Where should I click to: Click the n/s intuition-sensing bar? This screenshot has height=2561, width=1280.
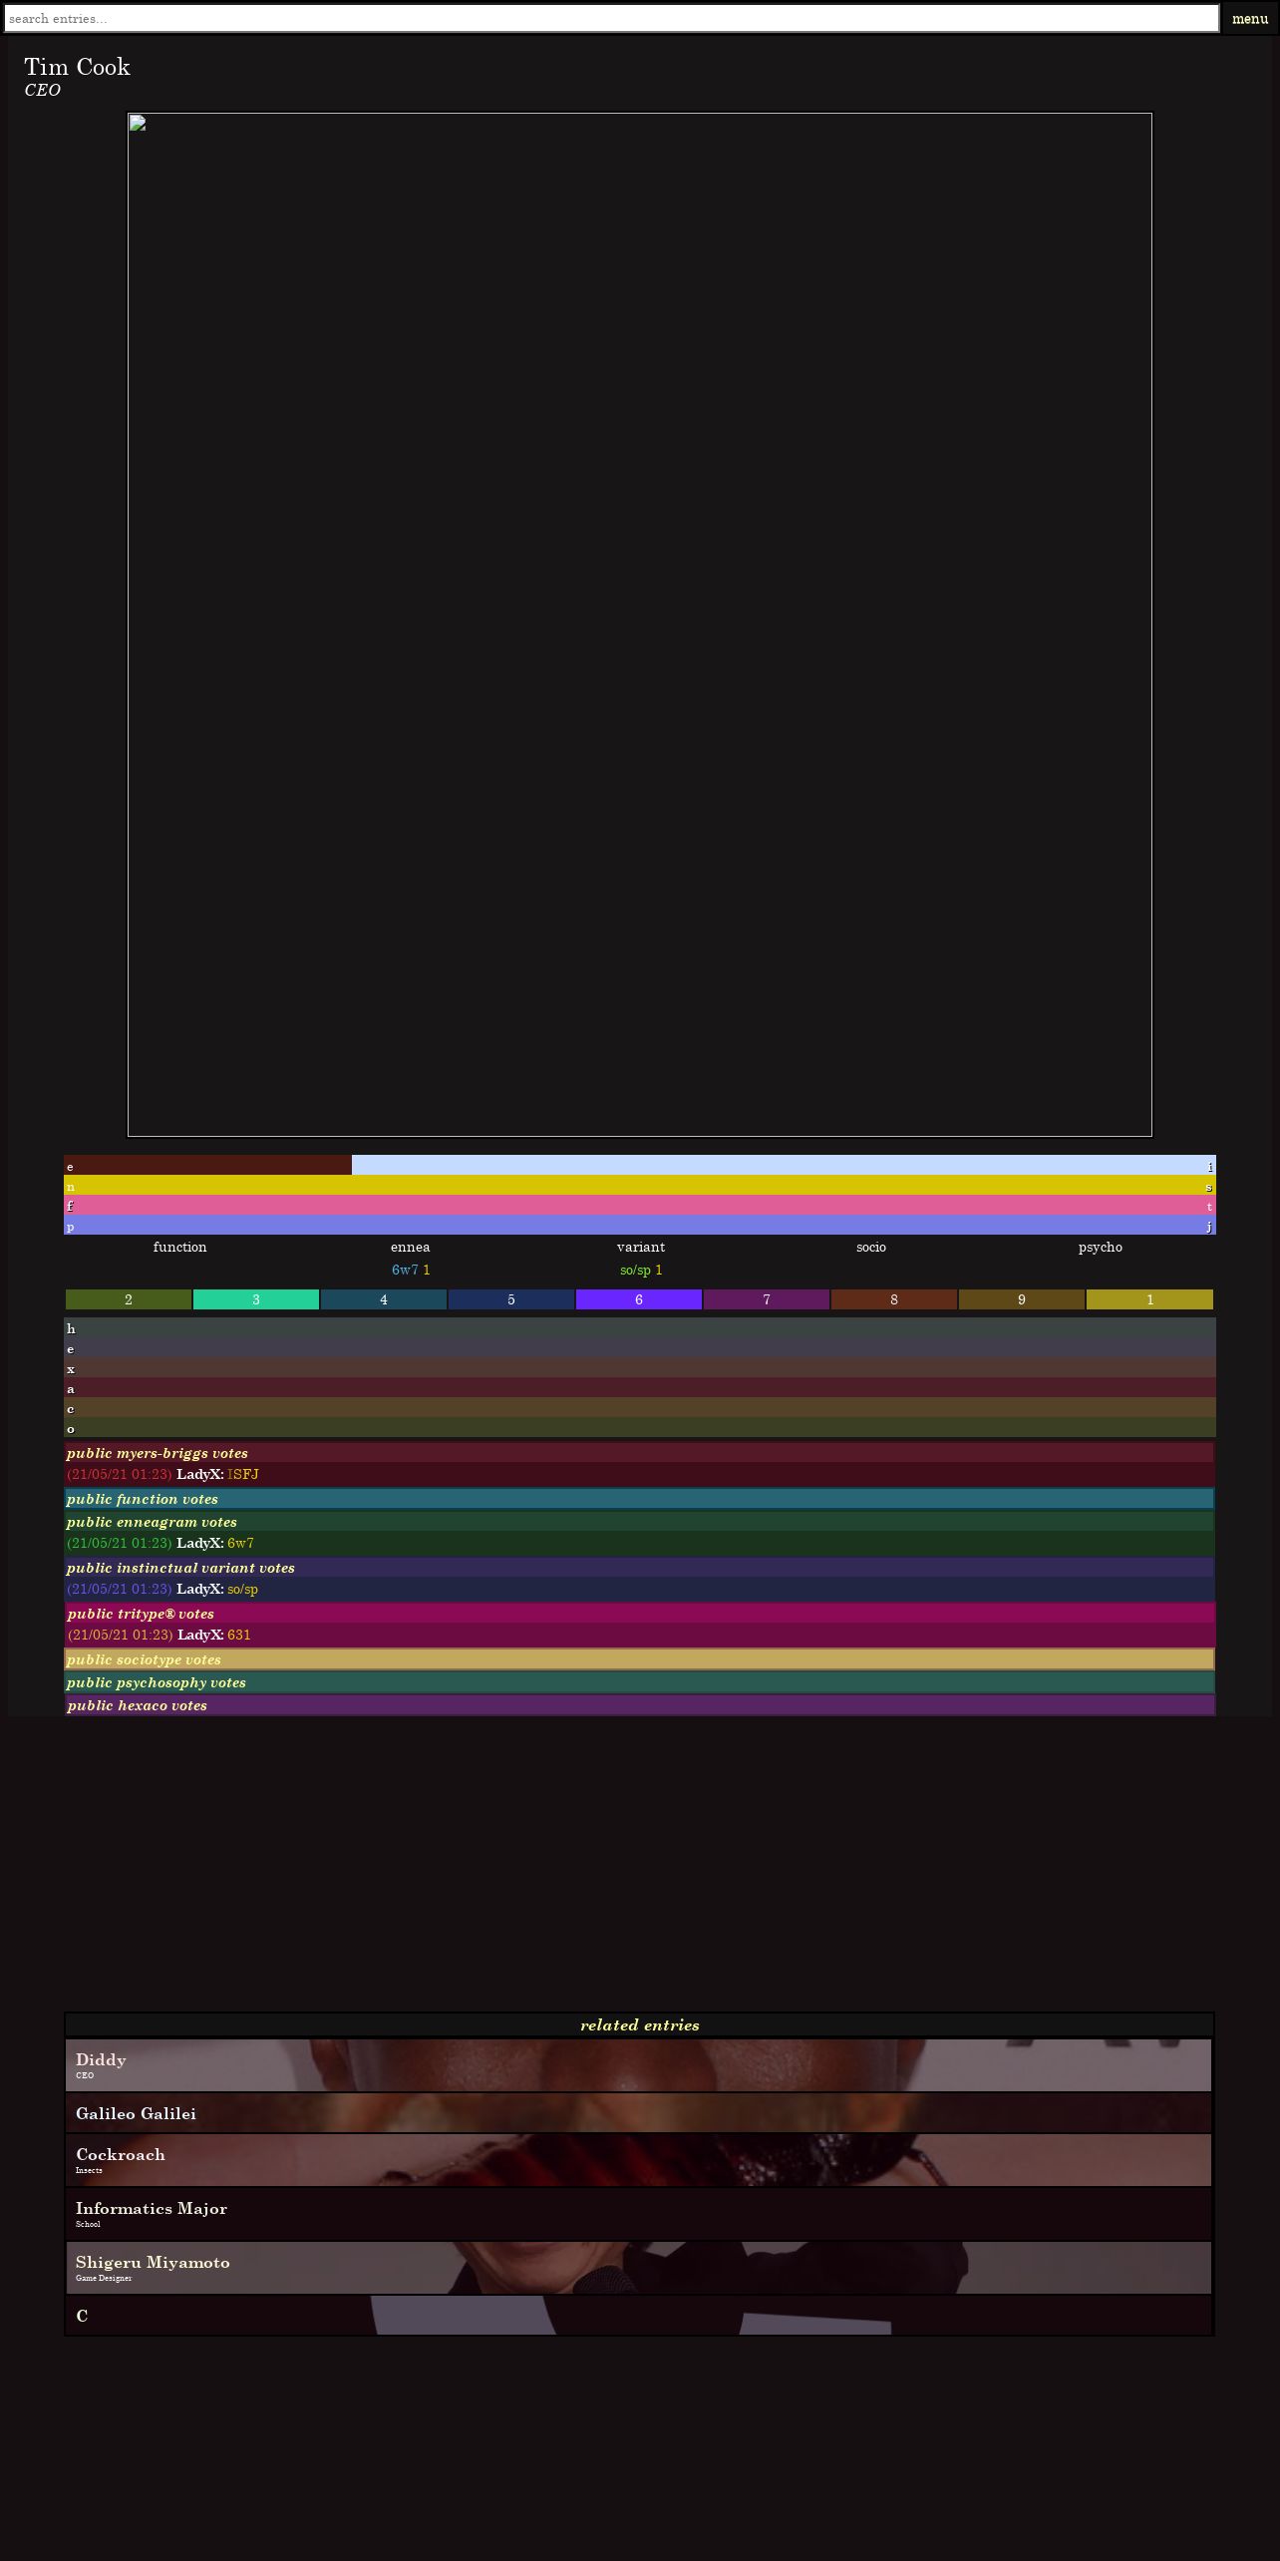tap(640, 1186)
